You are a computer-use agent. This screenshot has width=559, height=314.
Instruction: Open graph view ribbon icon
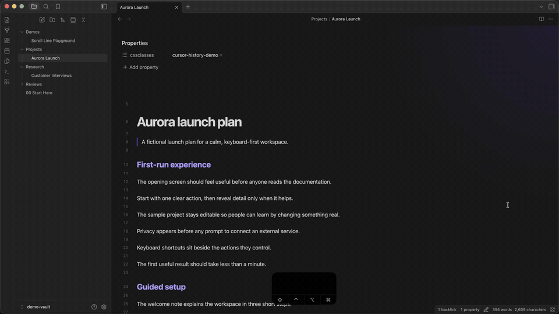pyautogui.click(x=7, y=30)
